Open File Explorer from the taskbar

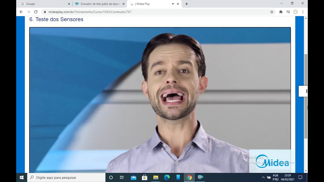[156, 177]
